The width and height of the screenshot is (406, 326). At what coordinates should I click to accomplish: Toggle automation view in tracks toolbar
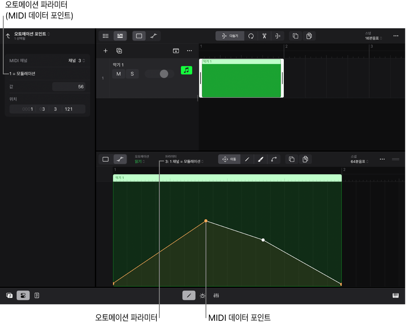[154, 36]
